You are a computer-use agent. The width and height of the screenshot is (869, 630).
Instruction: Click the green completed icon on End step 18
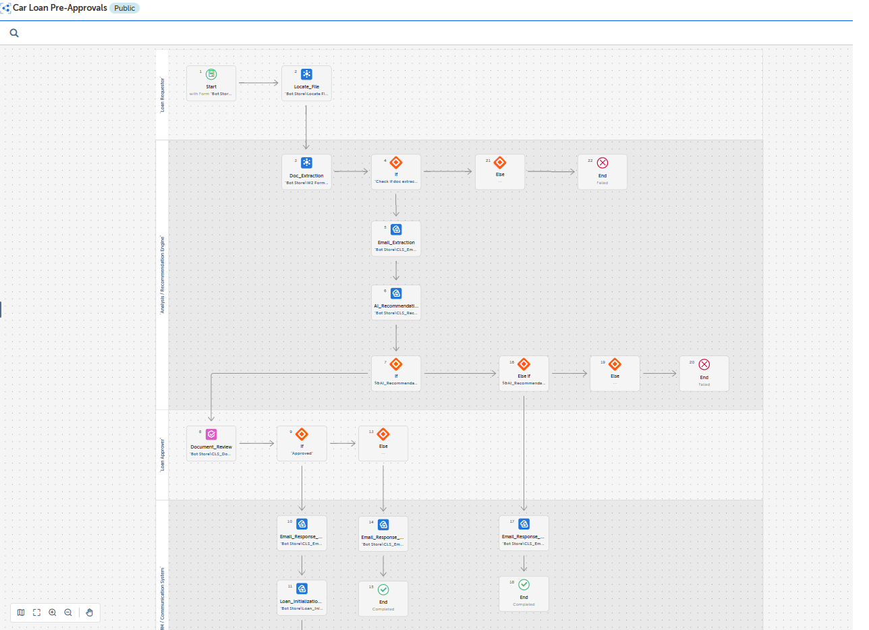coord(524,585)
